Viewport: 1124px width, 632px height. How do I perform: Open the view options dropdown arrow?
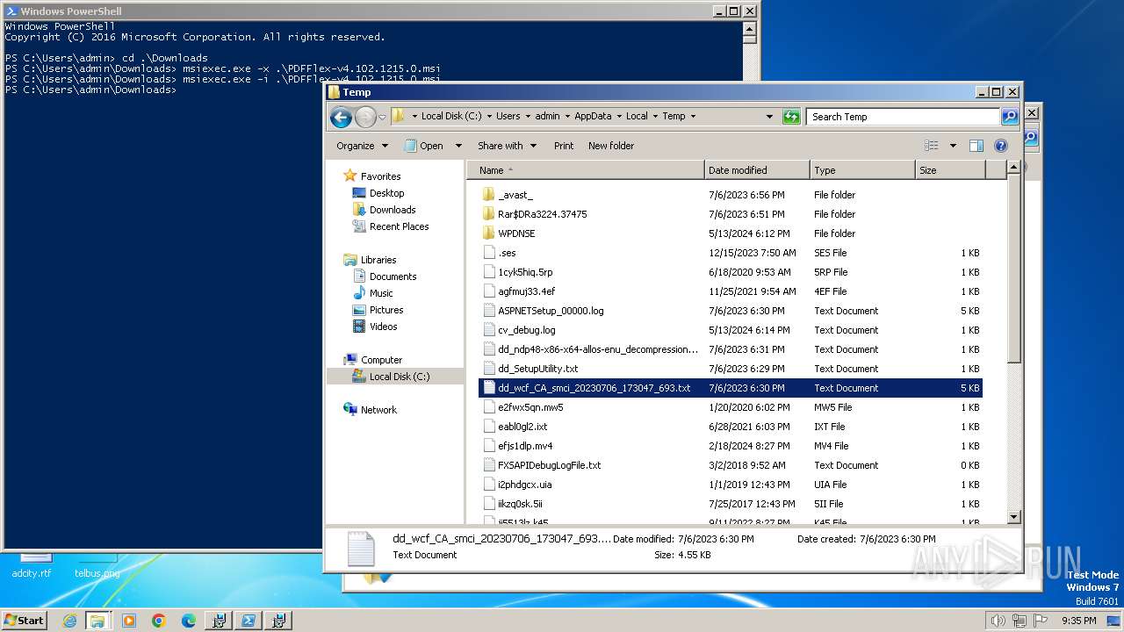point(953,146)
